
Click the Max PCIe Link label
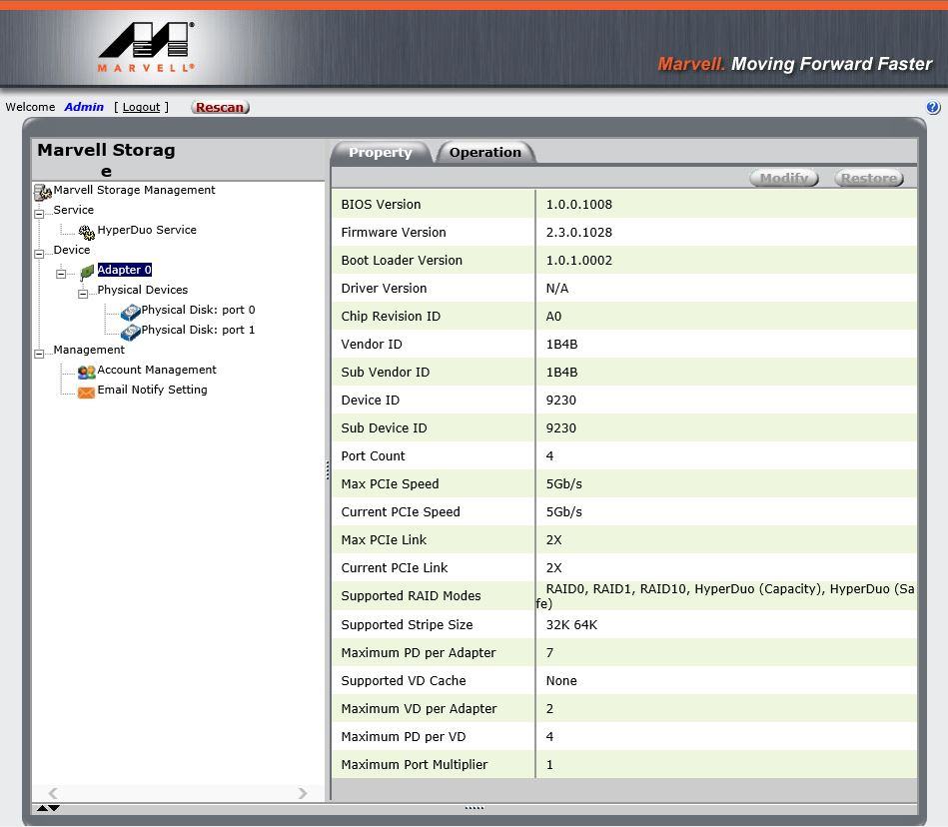384,539
